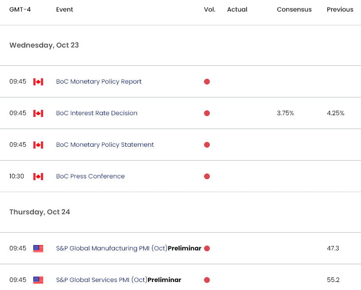Click the US flag beside S&P Global Manufacturing PMI
Viewport: 361px width, 290px height.
click(39, 248)
